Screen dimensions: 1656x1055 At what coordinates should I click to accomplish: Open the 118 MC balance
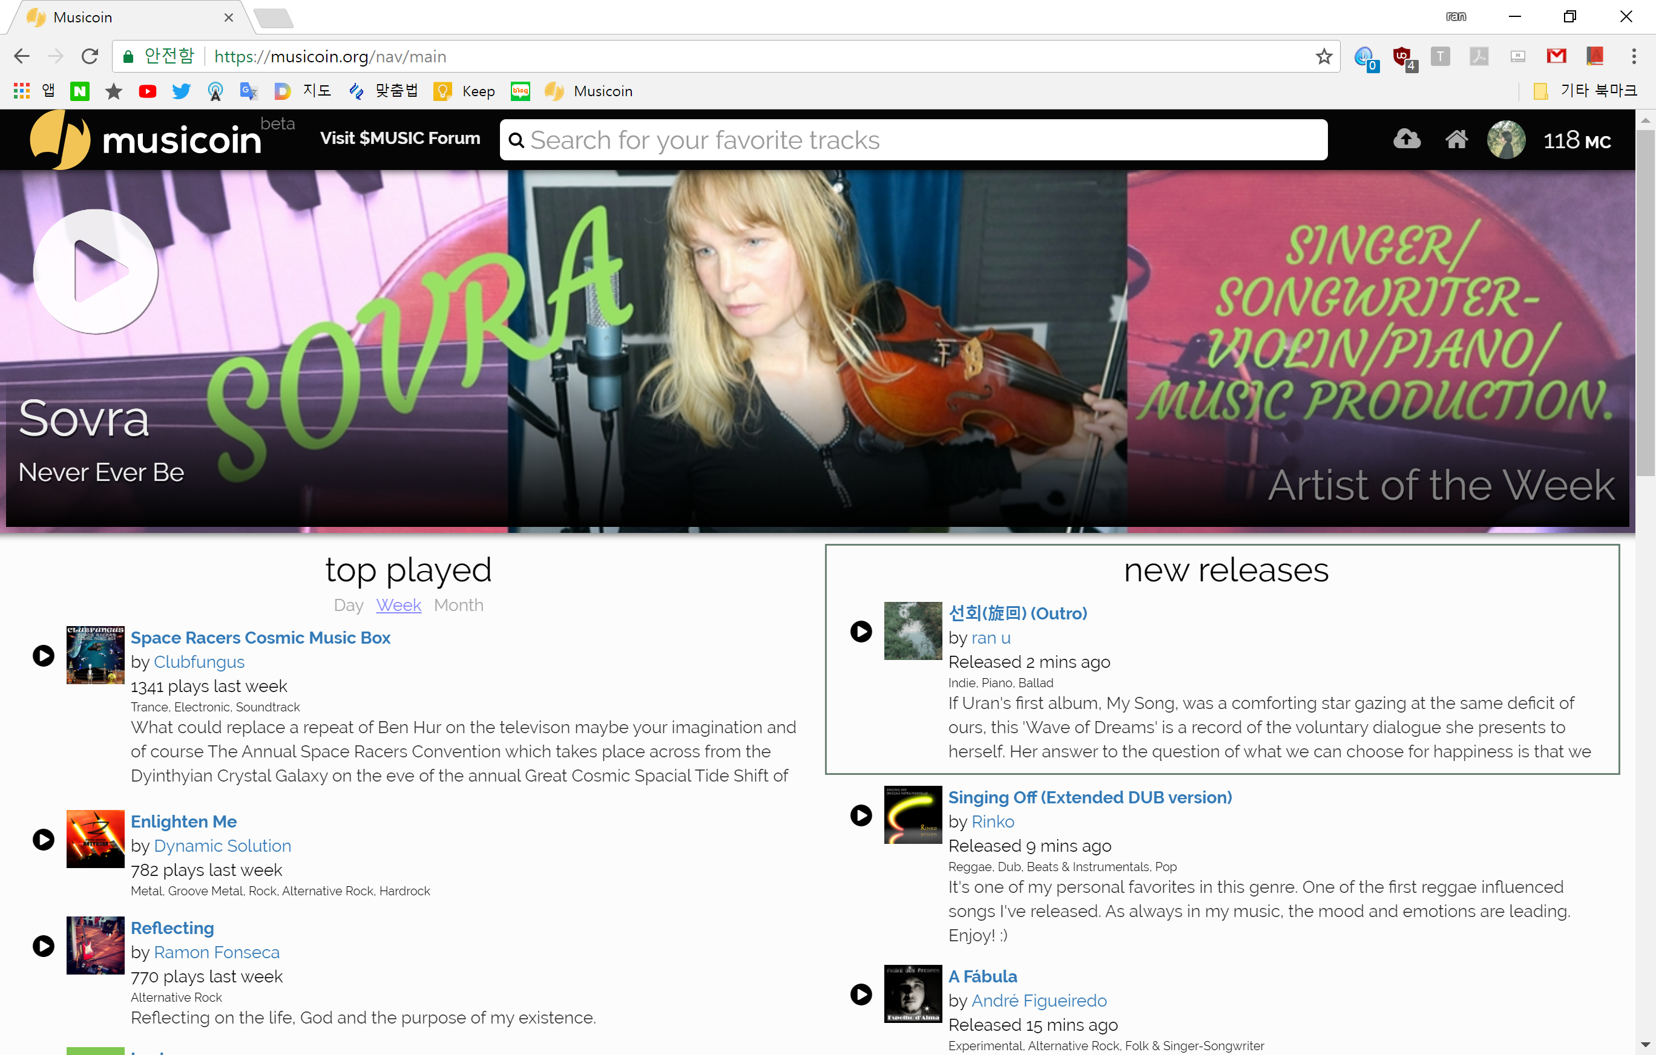(x=1577, y=140)
